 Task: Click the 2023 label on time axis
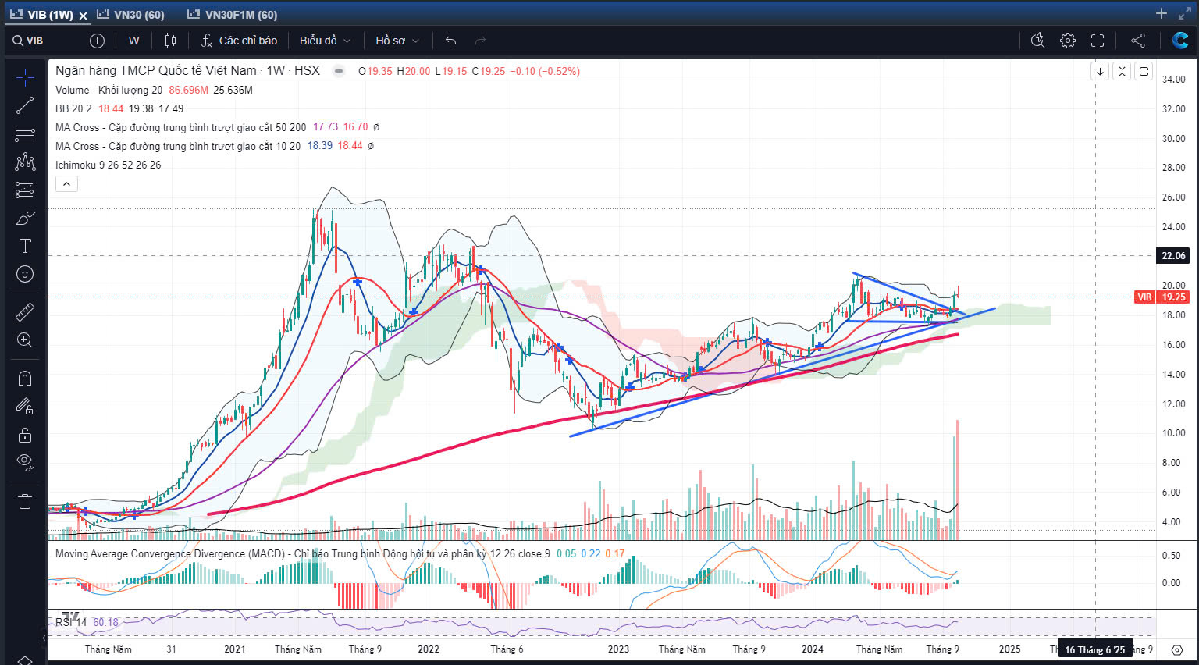(618, 649)
